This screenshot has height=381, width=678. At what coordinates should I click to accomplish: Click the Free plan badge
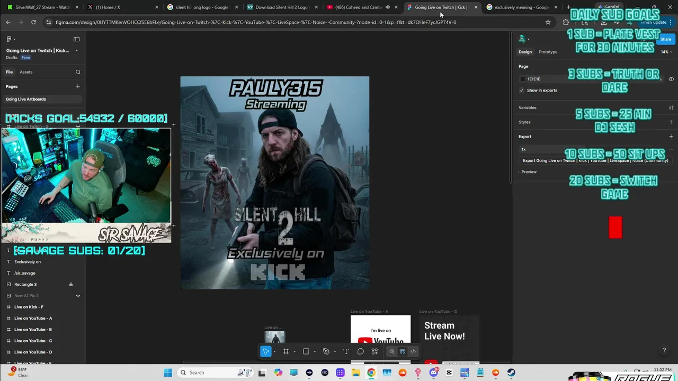coord(25,58)
